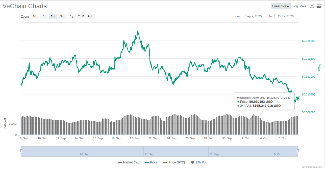Toggle Price (BTC) series in legend
The height and width of the screenshot is (169, 325).
point(174,162)
